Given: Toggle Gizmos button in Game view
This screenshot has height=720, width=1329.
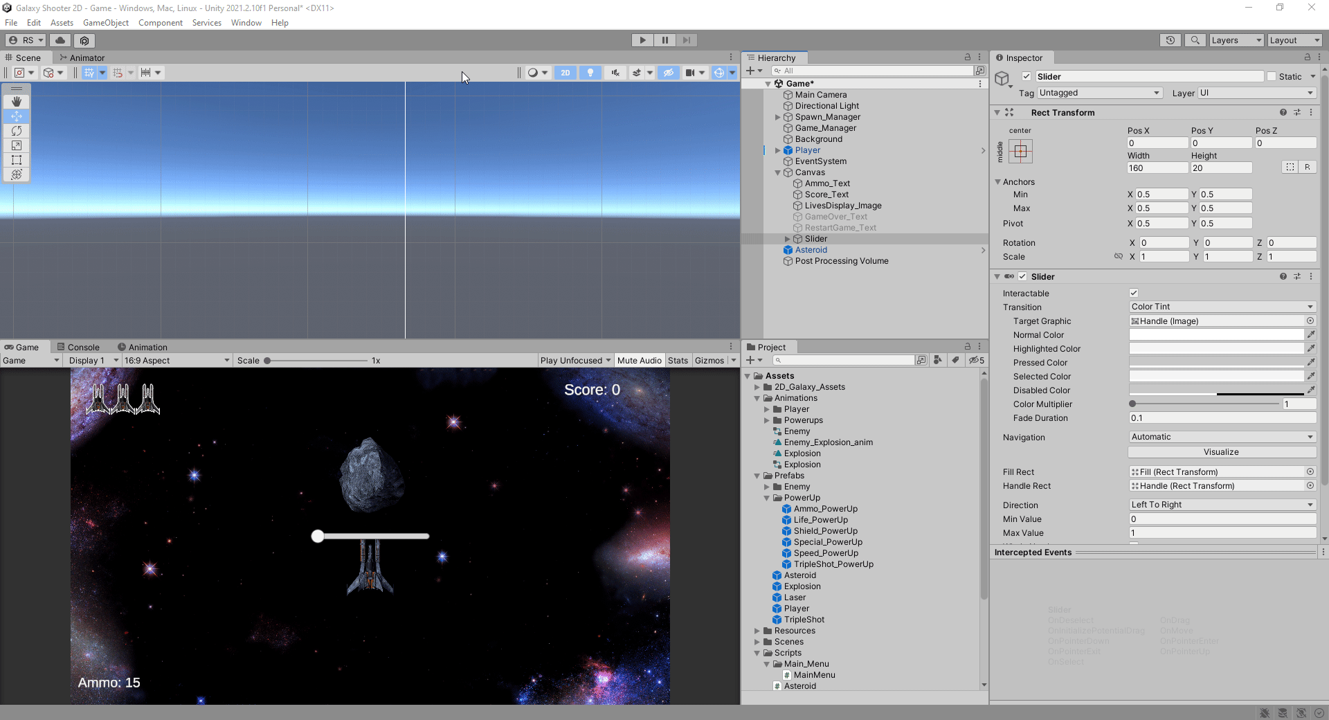Looking at the screenshot, I should pyautogui.click(x=709, y=360).
